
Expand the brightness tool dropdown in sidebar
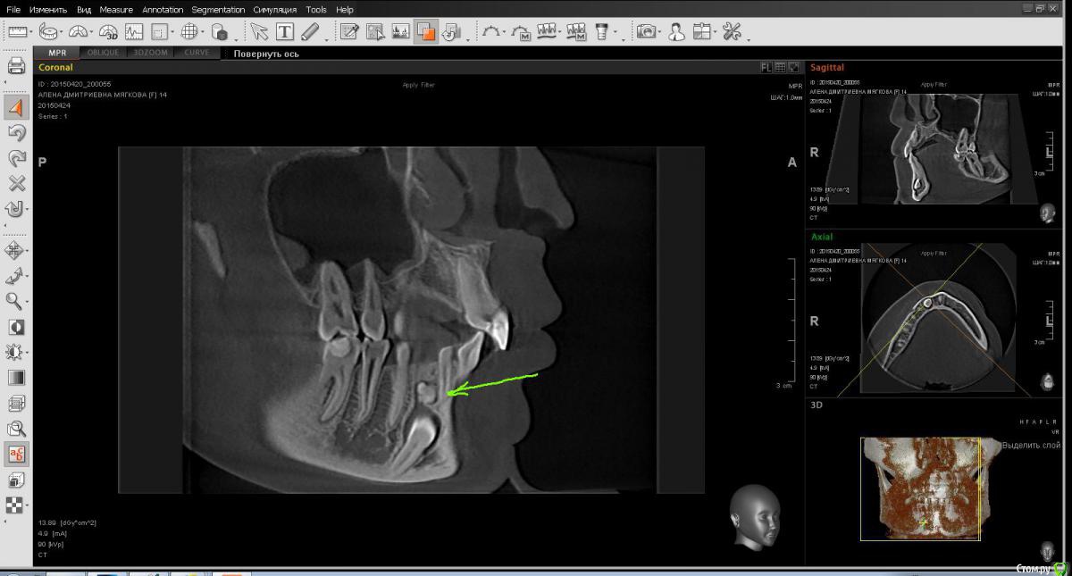[x=28, y=353]
